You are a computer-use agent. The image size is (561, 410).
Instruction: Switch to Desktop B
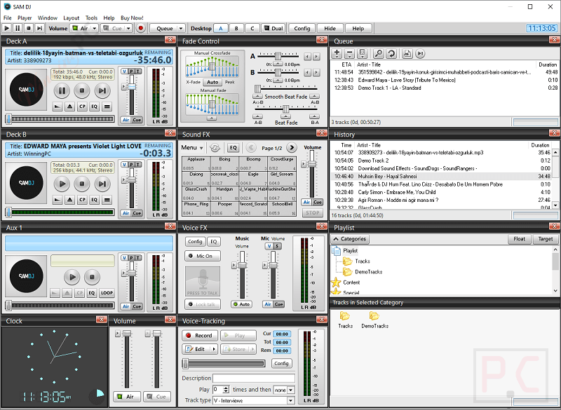[x=236, y=28]
